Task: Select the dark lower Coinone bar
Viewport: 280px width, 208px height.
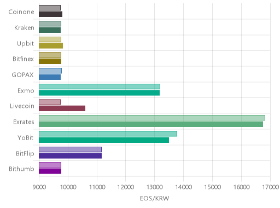Action: (x=50, y=14)
